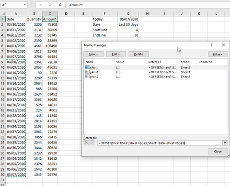The height and width of the screenshot is (186, 230).
Task: Select the yAxis2 name entry
Action: (155, 77)
